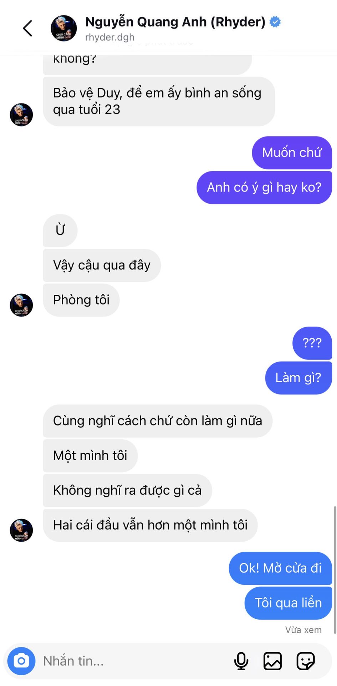Focus the "Nhắn tin..." message field

point(136,661)
